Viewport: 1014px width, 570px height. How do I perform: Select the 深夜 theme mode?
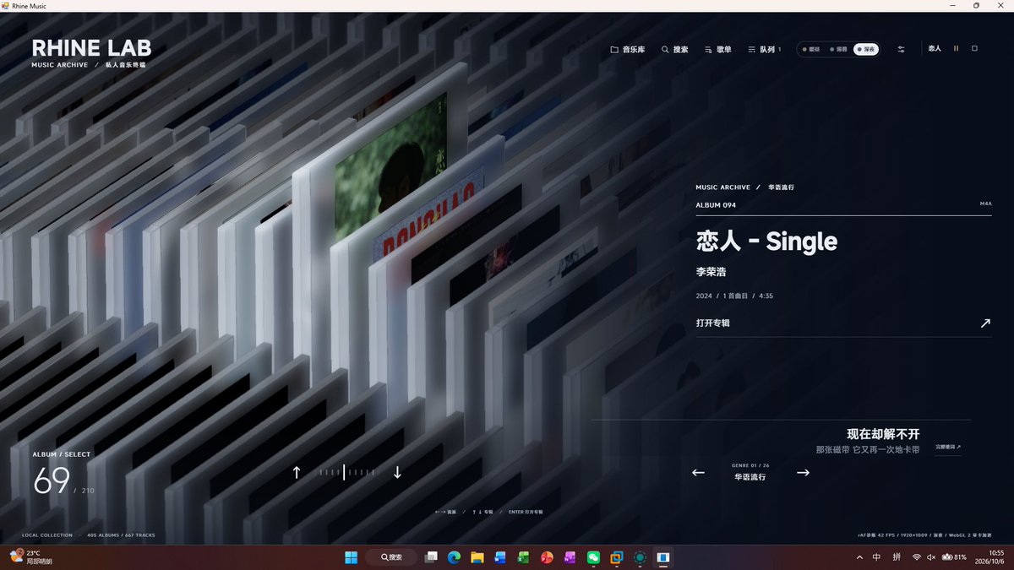(866, 50)
